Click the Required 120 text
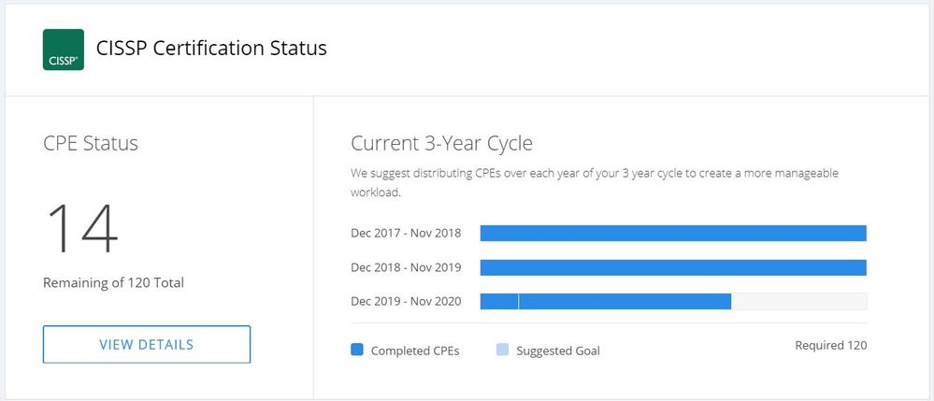934x401 pixels. [830, 345]
